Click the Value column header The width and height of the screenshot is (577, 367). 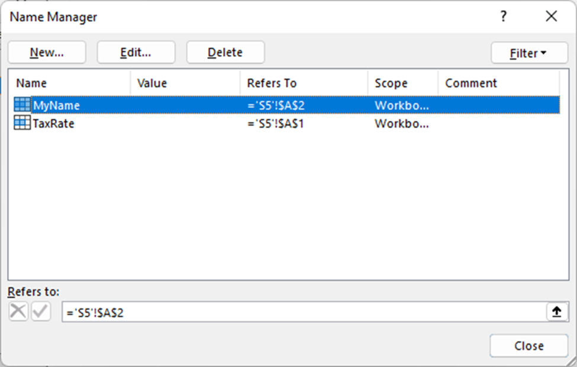point(185,83)
